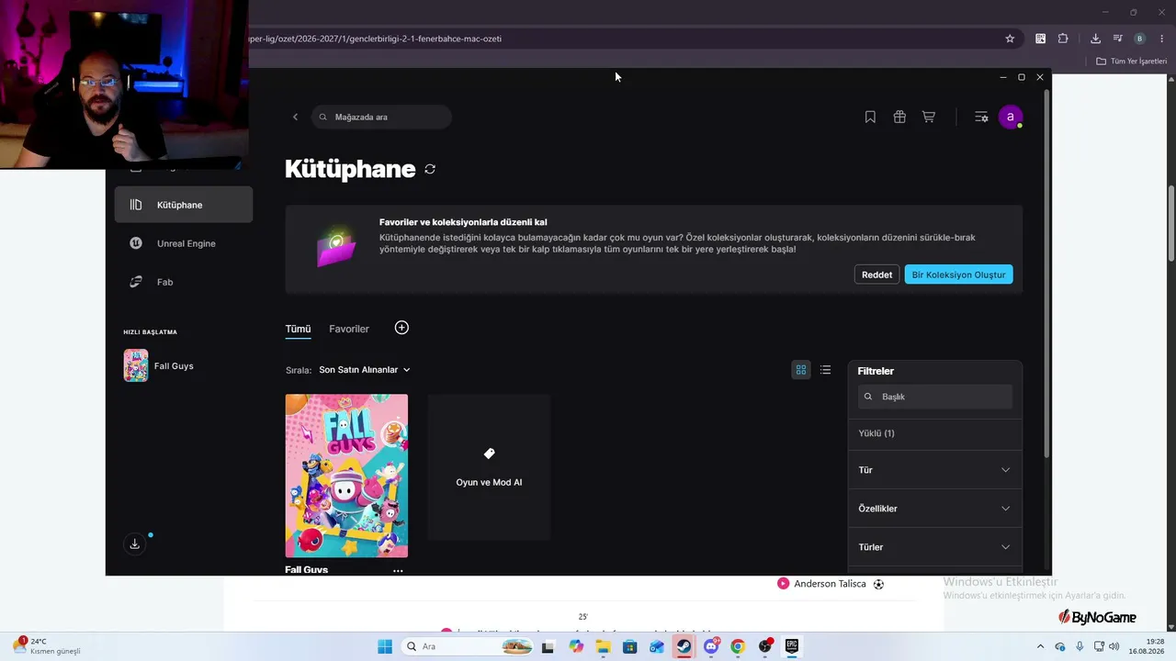Screen dimensions: 1176x661
Task: Go back with the Epic launcher back arrow
Action: pos(295,117)
